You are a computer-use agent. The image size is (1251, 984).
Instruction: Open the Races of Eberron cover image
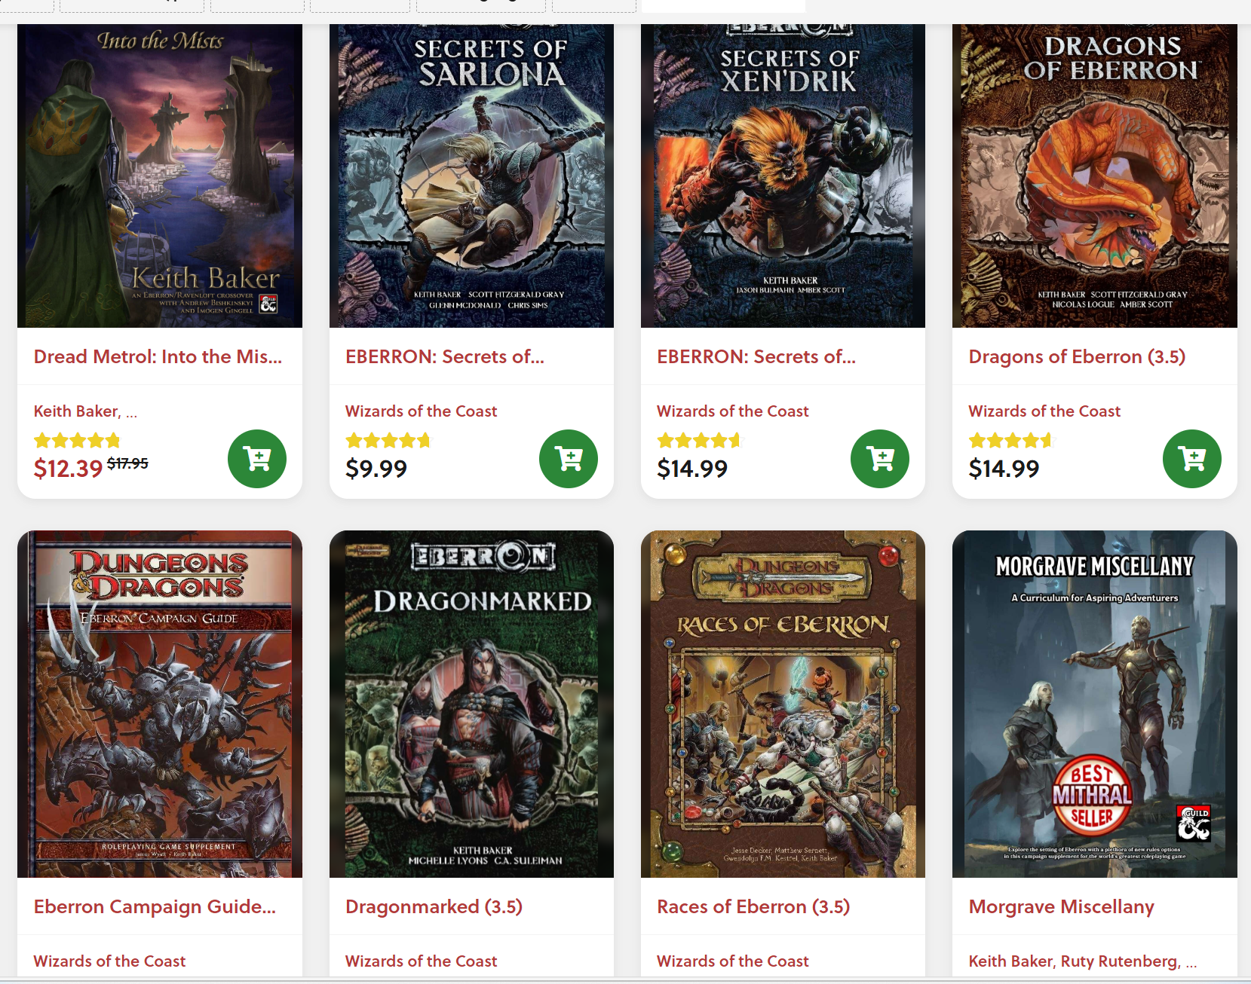(783, 704)
